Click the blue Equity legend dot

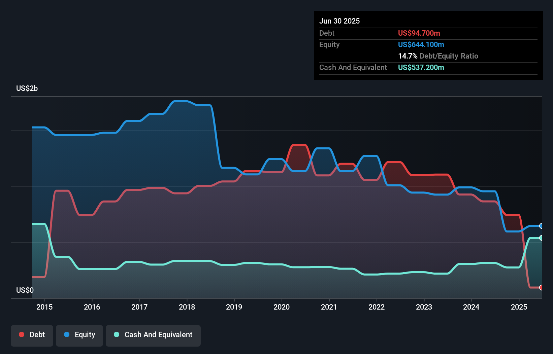click(66, 334)
